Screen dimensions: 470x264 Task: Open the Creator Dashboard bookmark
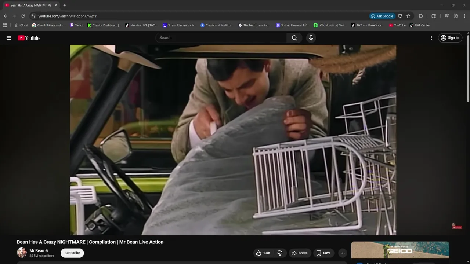point(104,25)
